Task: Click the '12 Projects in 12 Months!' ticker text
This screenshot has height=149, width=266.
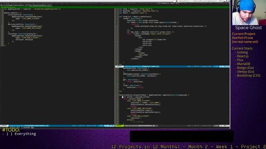Action: click(x=145, y=147)
